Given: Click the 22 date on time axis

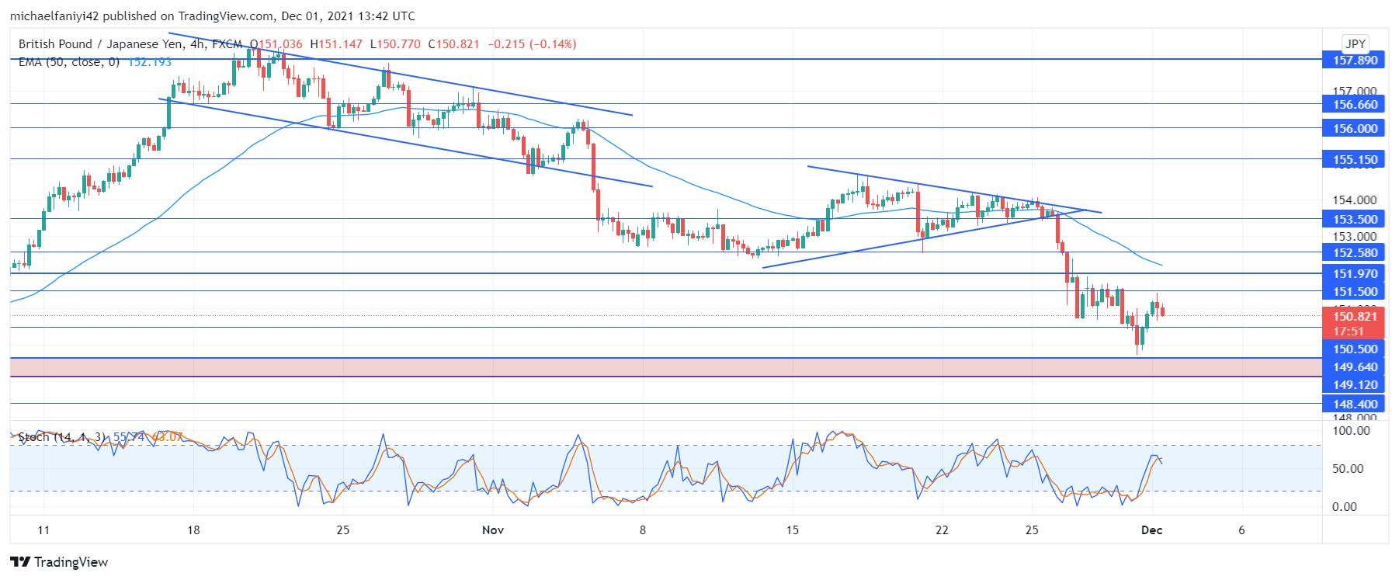Looking at the screenshot, I should tap(942, 530).
